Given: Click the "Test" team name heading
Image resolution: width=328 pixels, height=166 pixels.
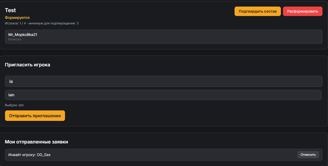Looking at the screenshot, I should 11,10.
